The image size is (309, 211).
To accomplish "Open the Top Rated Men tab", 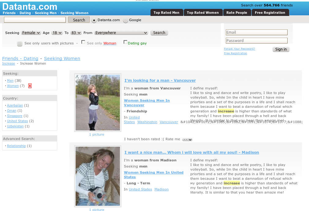I will [x=166, y=13].
